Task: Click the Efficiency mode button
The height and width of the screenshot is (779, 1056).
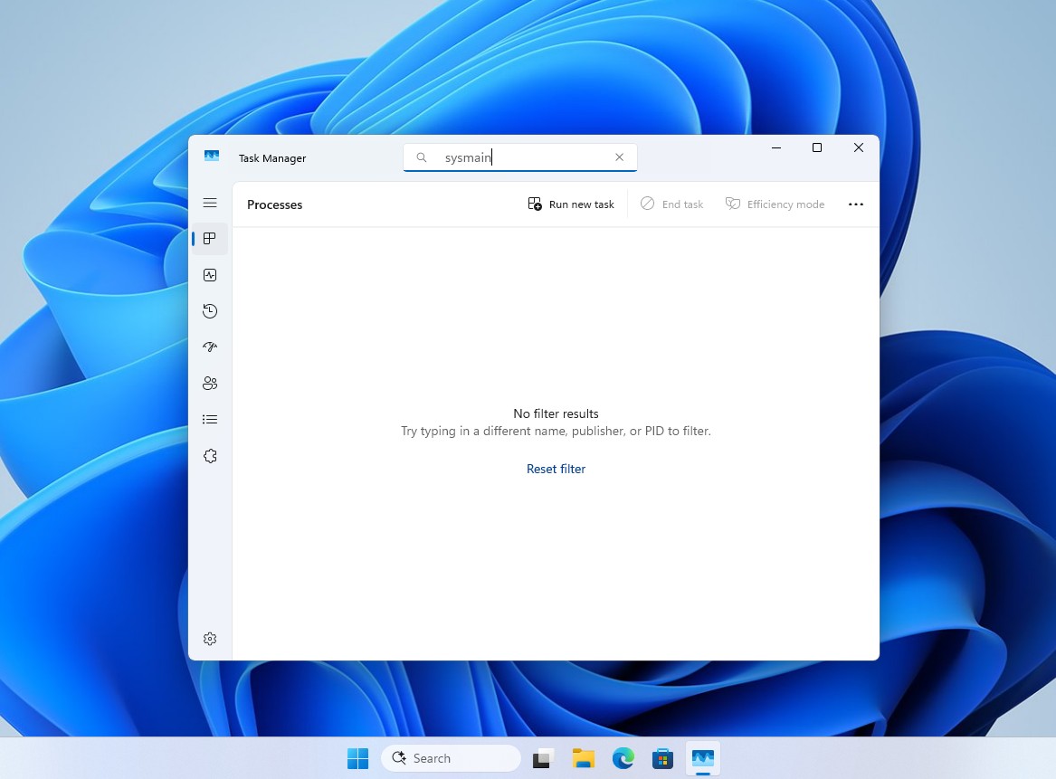Action: (x=775, y=204)
